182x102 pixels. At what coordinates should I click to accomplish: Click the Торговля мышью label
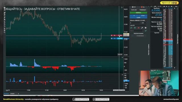[x=138, y=33]
